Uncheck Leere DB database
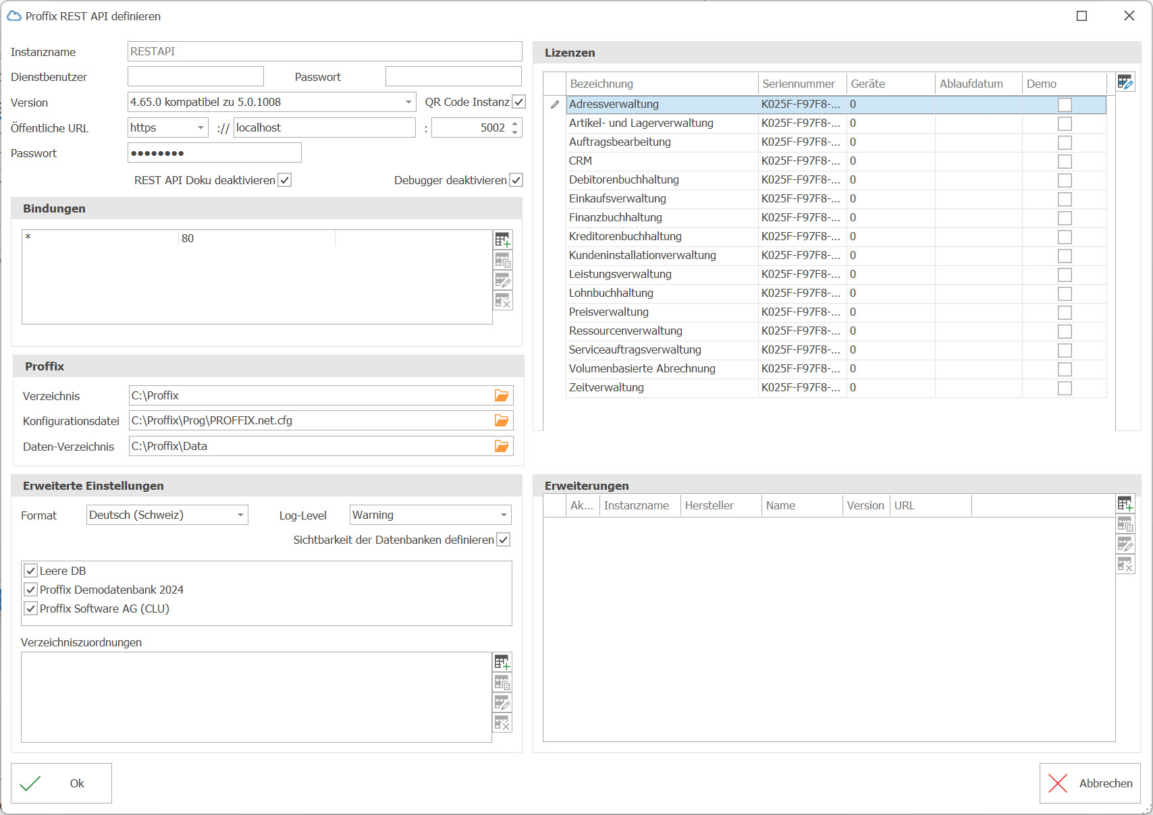This screenshot has height=815, width=1153. pos(31,571)
